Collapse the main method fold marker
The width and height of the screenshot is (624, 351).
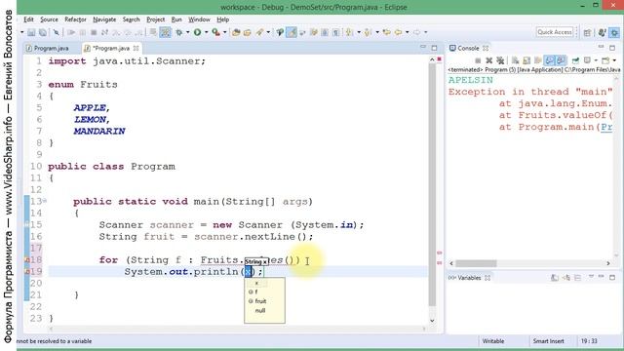[x=45, y=201]
